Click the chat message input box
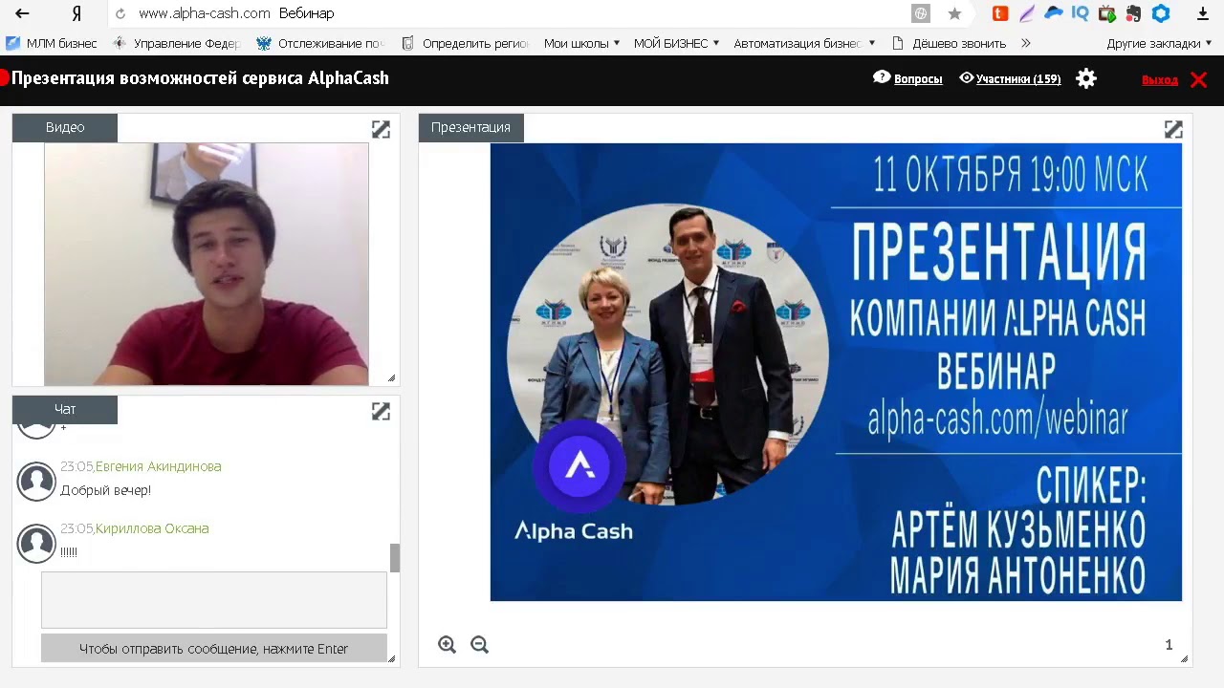Screen dimensions: 1224x688 point(214,600)
